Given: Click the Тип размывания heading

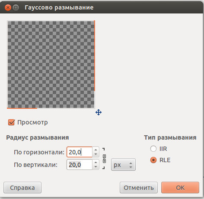Looking at the screenshot, I should click(x=170, y=137).
